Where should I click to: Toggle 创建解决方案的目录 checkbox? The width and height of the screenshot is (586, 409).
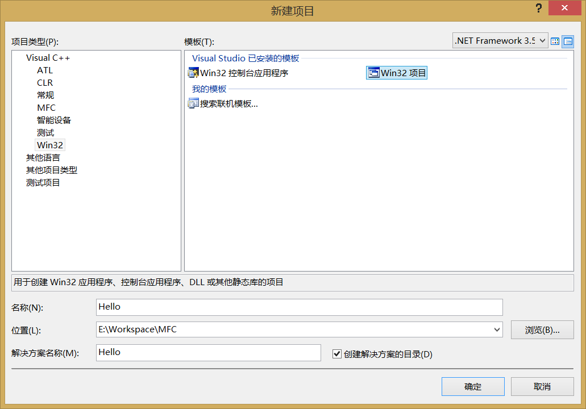(336, 354)
